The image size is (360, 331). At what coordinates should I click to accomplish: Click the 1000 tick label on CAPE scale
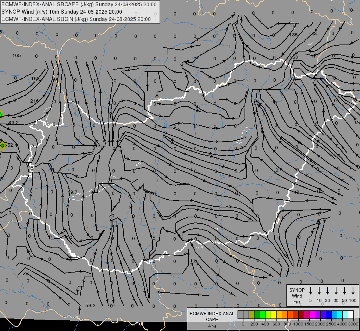pos(298,324)
